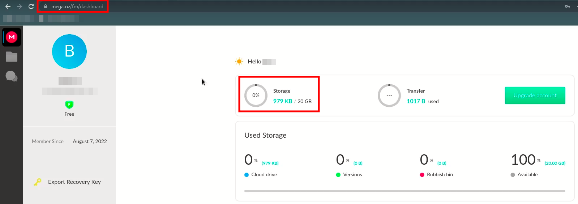
Task: Click the blue B avatar
Action: coord(69,52)
